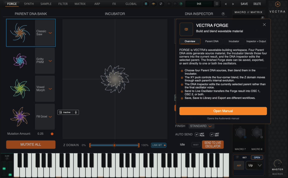This screenshot has height=178, width=288.
Task: Toggle the Last Edit auto send checkbox
Action: (212, 134)
